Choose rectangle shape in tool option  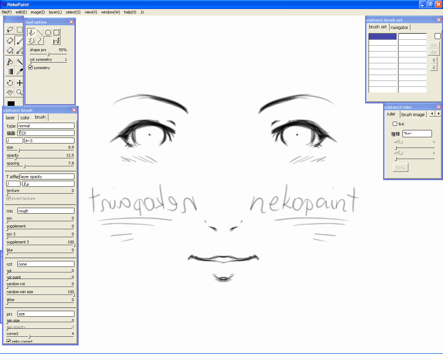pos(56,32)
